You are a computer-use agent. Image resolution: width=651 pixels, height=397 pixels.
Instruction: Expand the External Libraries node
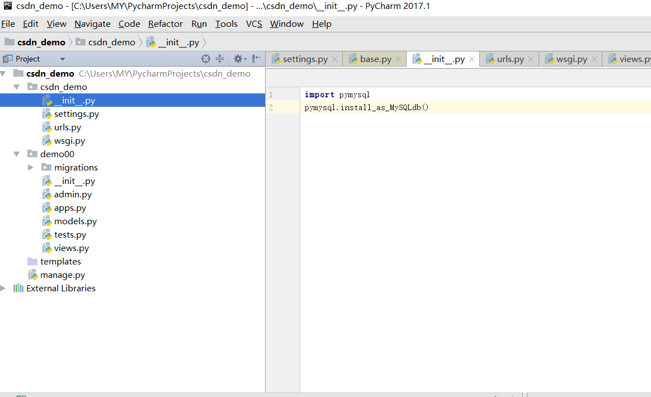click(x=3, y=288)
